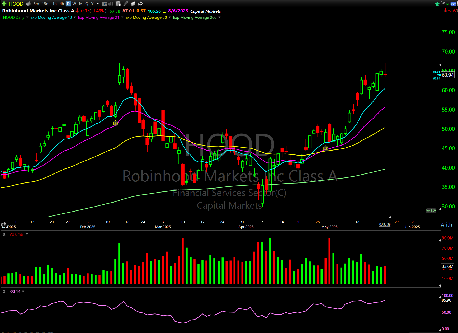The height and width of the screenshot is (333, 458).
Task: Toggle the Arith price scale mode
Action: [446, 225]
